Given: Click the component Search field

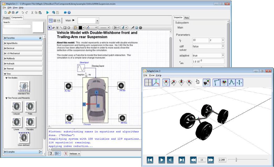Looking at the screenshot, I should coord(17,26).
